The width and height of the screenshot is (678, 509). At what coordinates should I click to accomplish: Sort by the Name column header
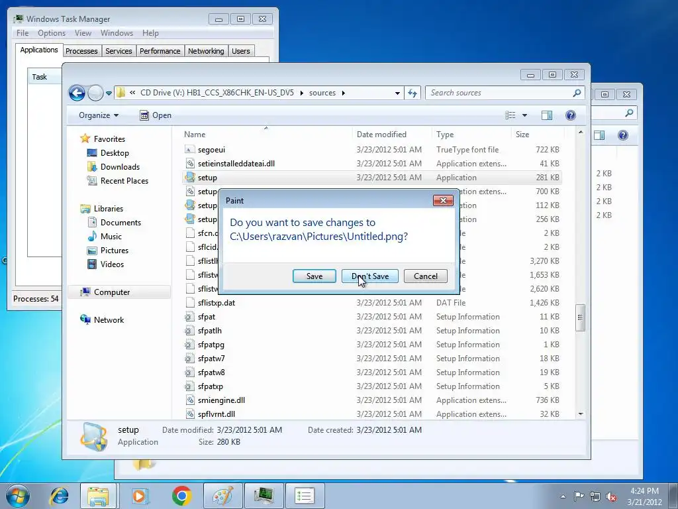pyautogui.click(x=266, y=134)
